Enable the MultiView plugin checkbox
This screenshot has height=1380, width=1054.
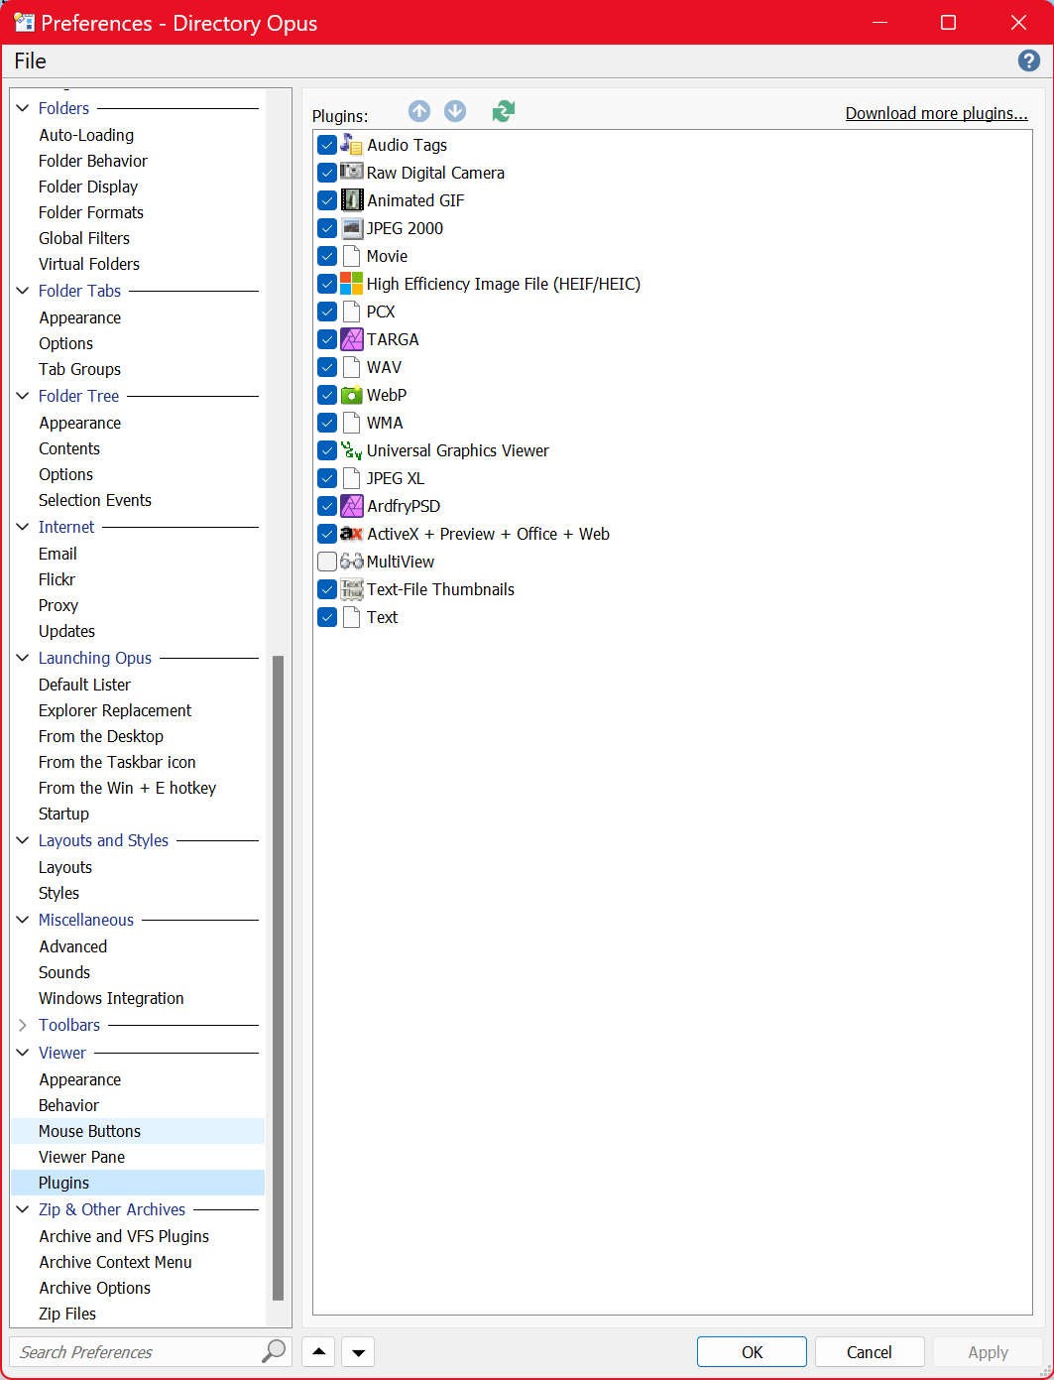coord(327,562)
